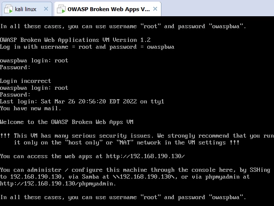Switch to the kali linux tab
Screen dimensions: 274x206
(x=27, y=9)
